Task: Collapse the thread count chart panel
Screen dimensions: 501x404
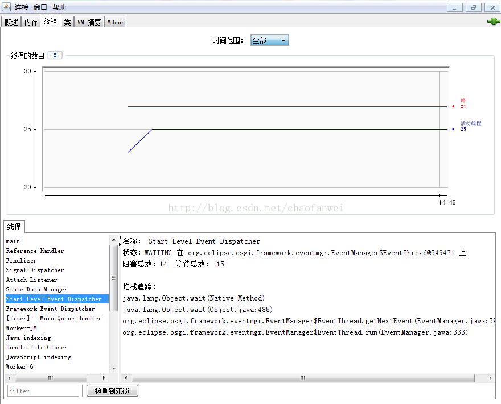Action: (x=55, y=55)
